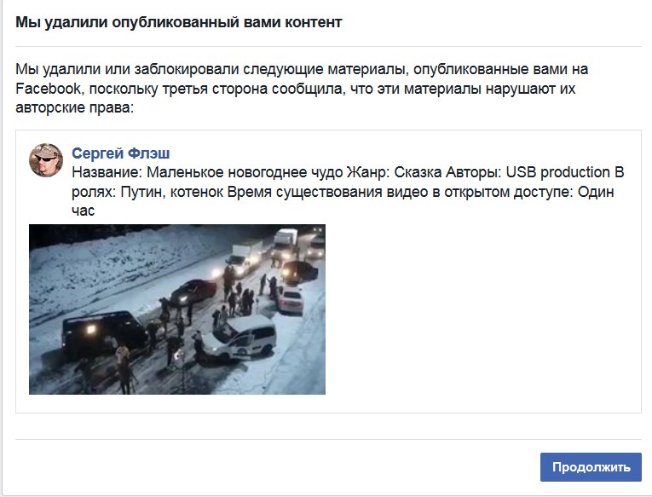Click the "USB production" text in post

click(557, 172)
